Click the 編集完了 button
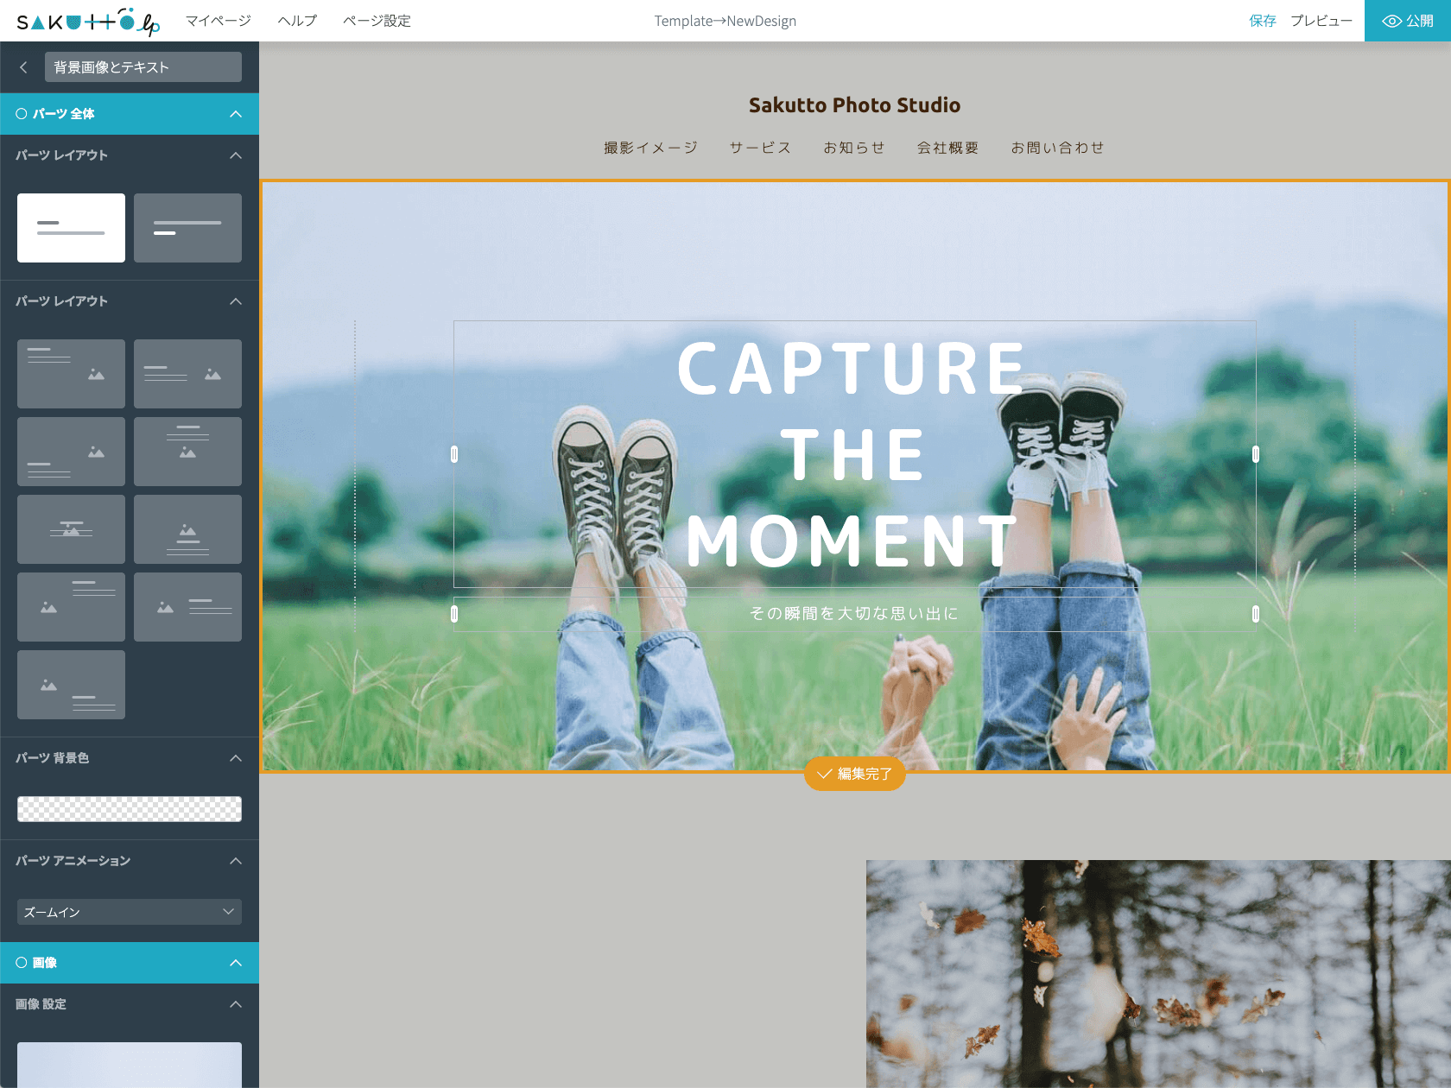 pos(854,774)
